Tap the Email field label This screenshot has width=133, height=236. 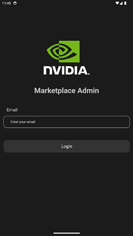[x=12, y=110]
